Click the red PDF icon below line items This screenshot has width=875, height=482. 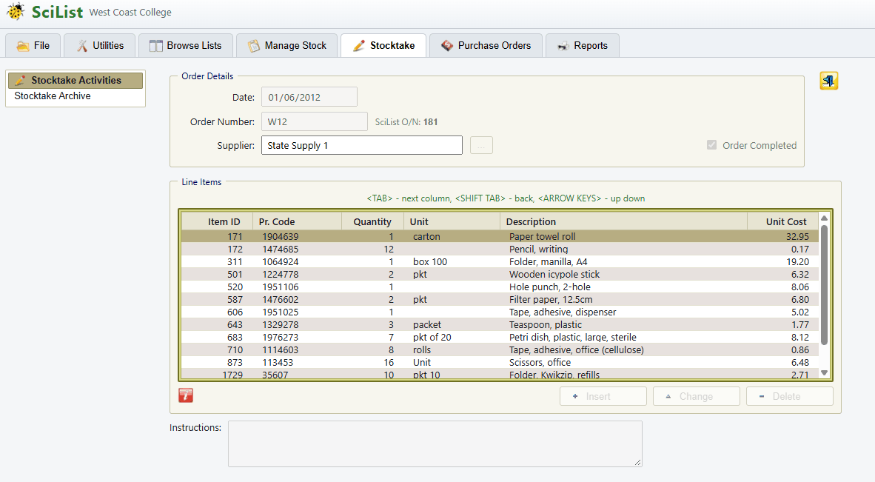(186, 395)
